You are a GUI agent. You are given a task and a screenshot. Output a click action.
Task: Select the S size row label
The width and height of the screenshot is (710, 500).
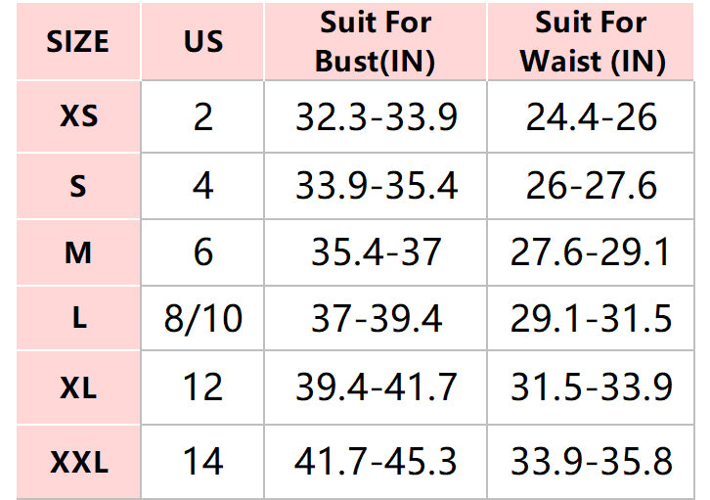tap(78, 186)
